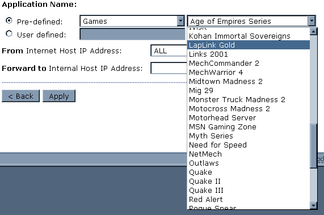Close the Age of Empires Series dropdown arrow
Image resolution: width=324 pixels, height=215 pixels.
point(312,21)
